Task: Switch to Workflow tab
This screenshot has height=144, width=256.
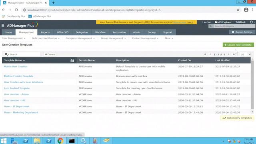Action: coord(100,32)
